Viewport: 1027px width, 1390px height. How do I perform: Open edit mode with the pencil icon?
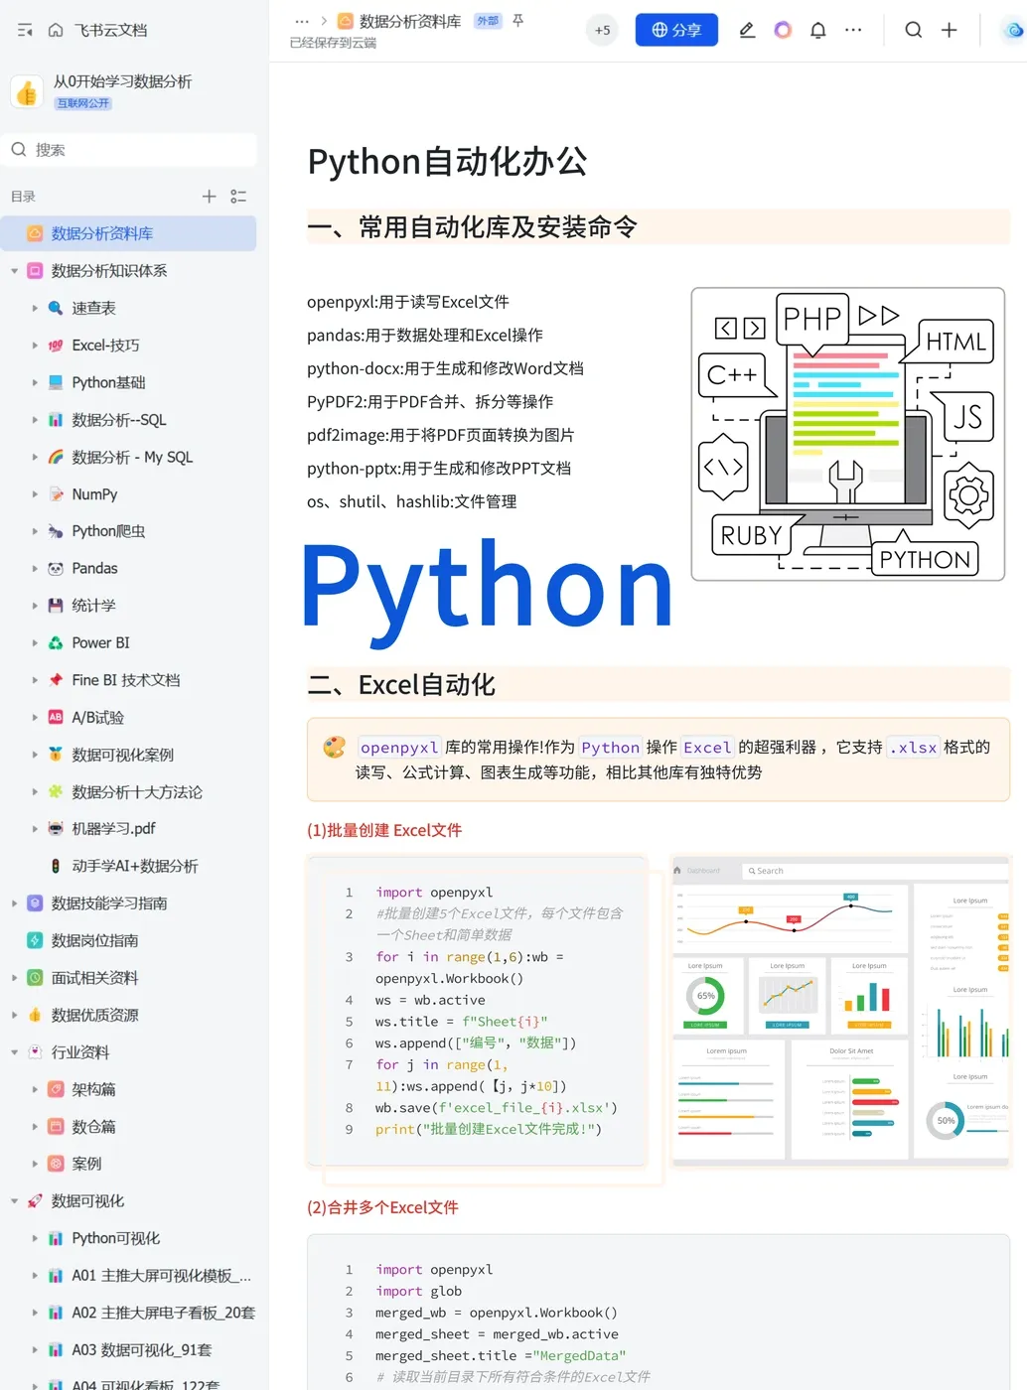point(747,30)
